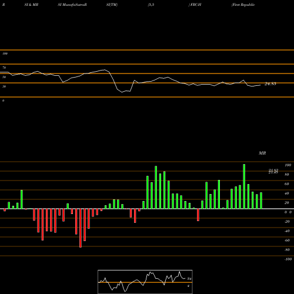Click the RSI axis label 30
This screenshot has height=294, width=294.
4,86
